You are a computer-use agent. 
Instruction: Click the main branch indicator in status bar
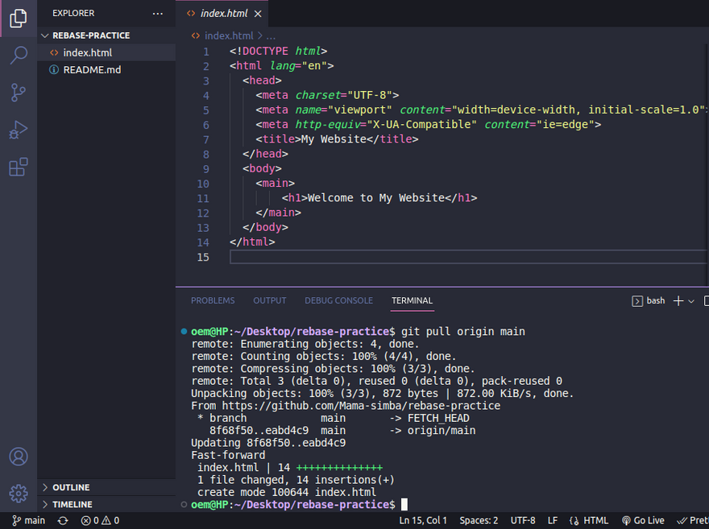tap(28, 520)
